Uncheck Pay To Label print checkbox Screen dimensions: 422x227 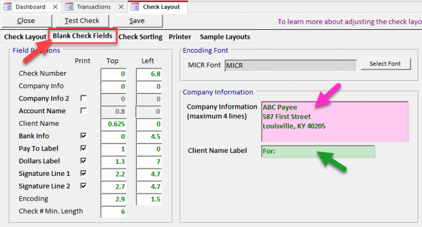84,148
